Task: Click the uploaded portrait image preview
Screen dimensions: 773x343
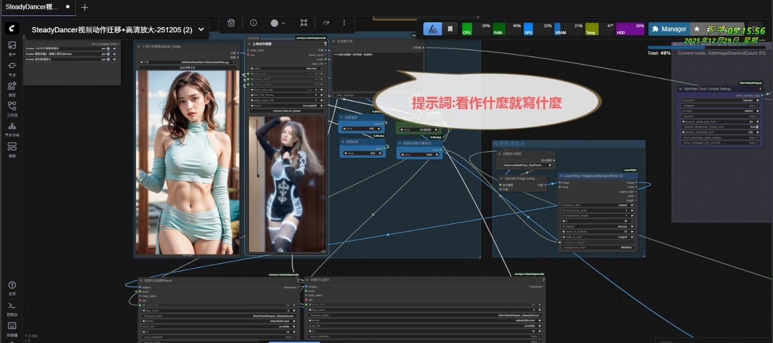Action: tap(188, 162)
